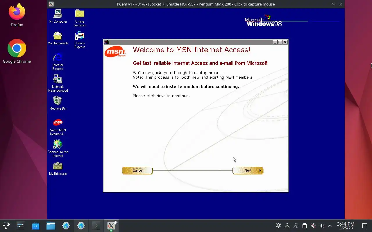This screenshot has width=372, height=232.
Task: Open the clipboard tray icon
Action: [x=305, y=226]
